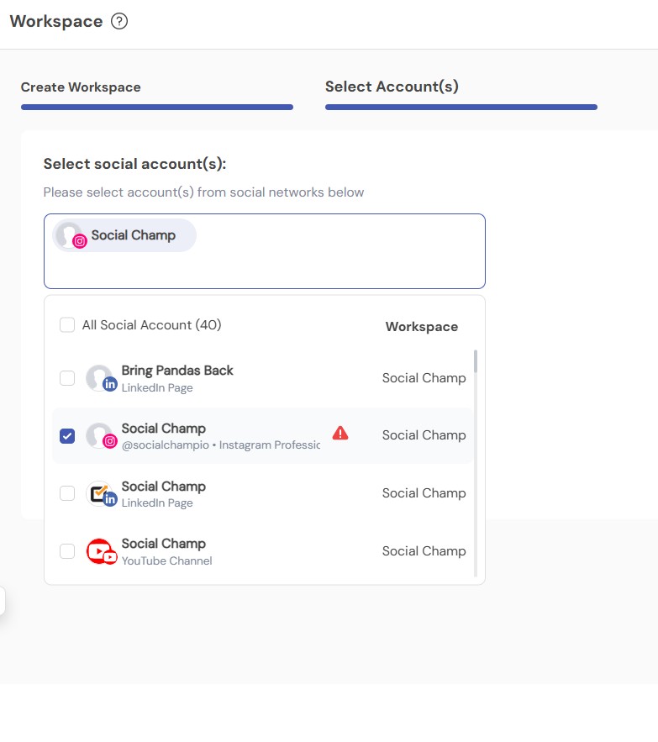Click the Instagram badge on selected chip
Viewport: 658px width, 742px height.
tap(80, 241)
